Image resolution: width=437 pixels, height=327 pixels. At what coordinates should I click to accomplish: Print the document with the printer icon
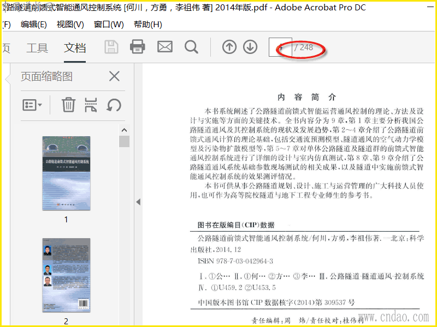point(138,46)
